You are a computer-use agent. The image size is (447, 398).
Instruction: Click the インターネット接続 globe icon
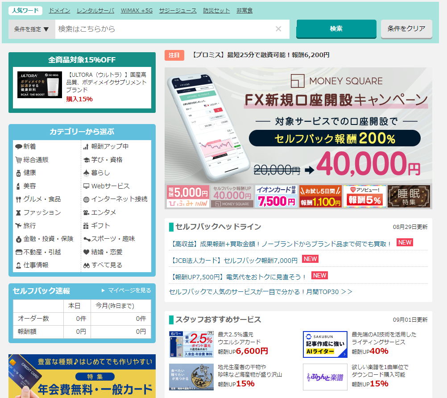pyautogui.click(x=87, y=199)
